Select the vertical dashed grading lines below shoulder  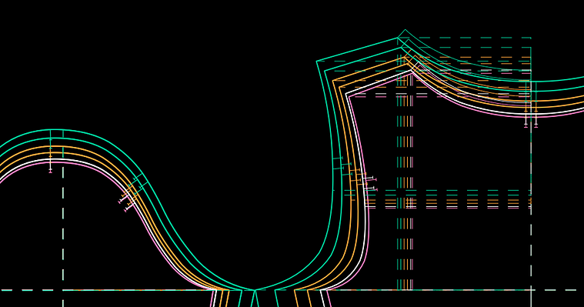click(405, 179)
